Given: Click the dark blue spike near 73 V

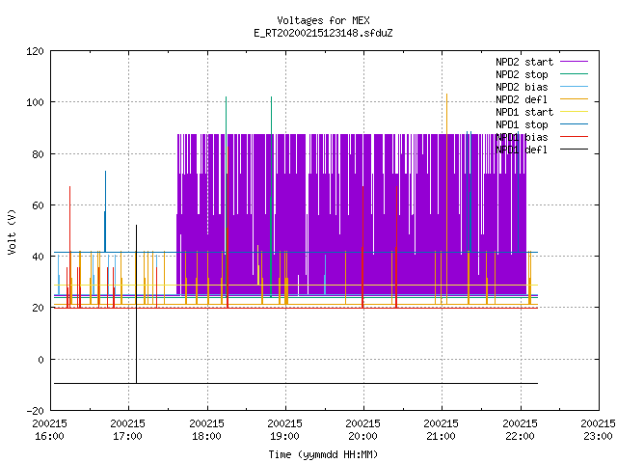Looking at the screenshot, I should coord(105,211).
